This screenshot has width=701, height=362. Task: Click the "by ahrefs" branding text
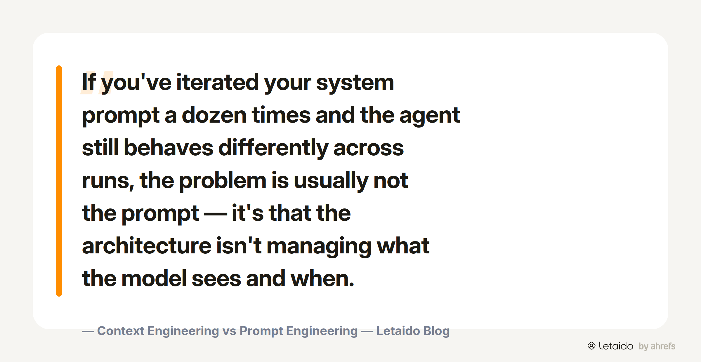(657, 347)
